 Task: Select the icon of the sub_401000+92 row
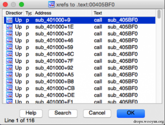click(9, 68)
